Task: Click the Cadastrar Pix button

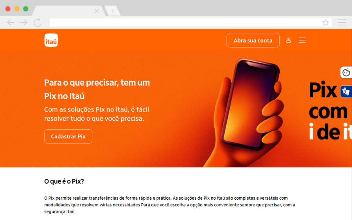Action: click(68, 137)
